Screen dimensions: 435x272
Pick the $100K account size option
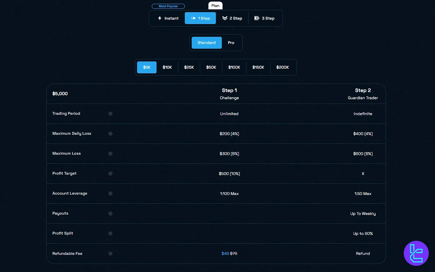(x=234, y=67)
